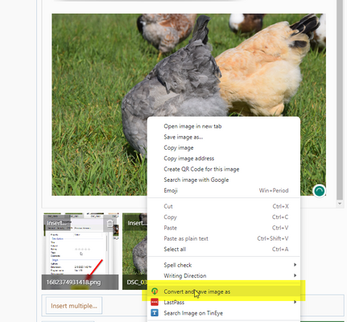The width and height of the screenshot is (347, 322).
Task: Click Insert on the PNG attachment thumbnail
Action: point(56,223)
